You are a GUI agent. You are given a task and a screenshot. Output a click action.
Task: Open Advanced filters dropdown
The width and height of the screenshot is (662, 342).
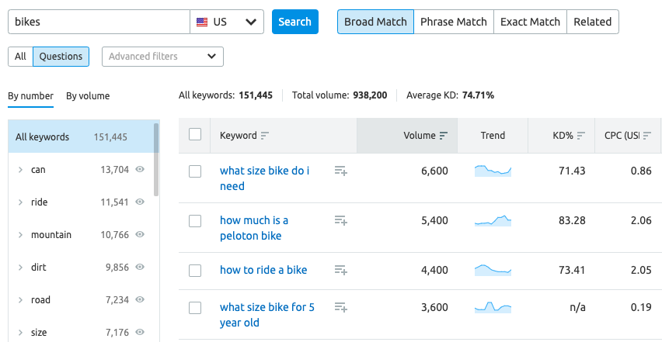pos(162,57)
